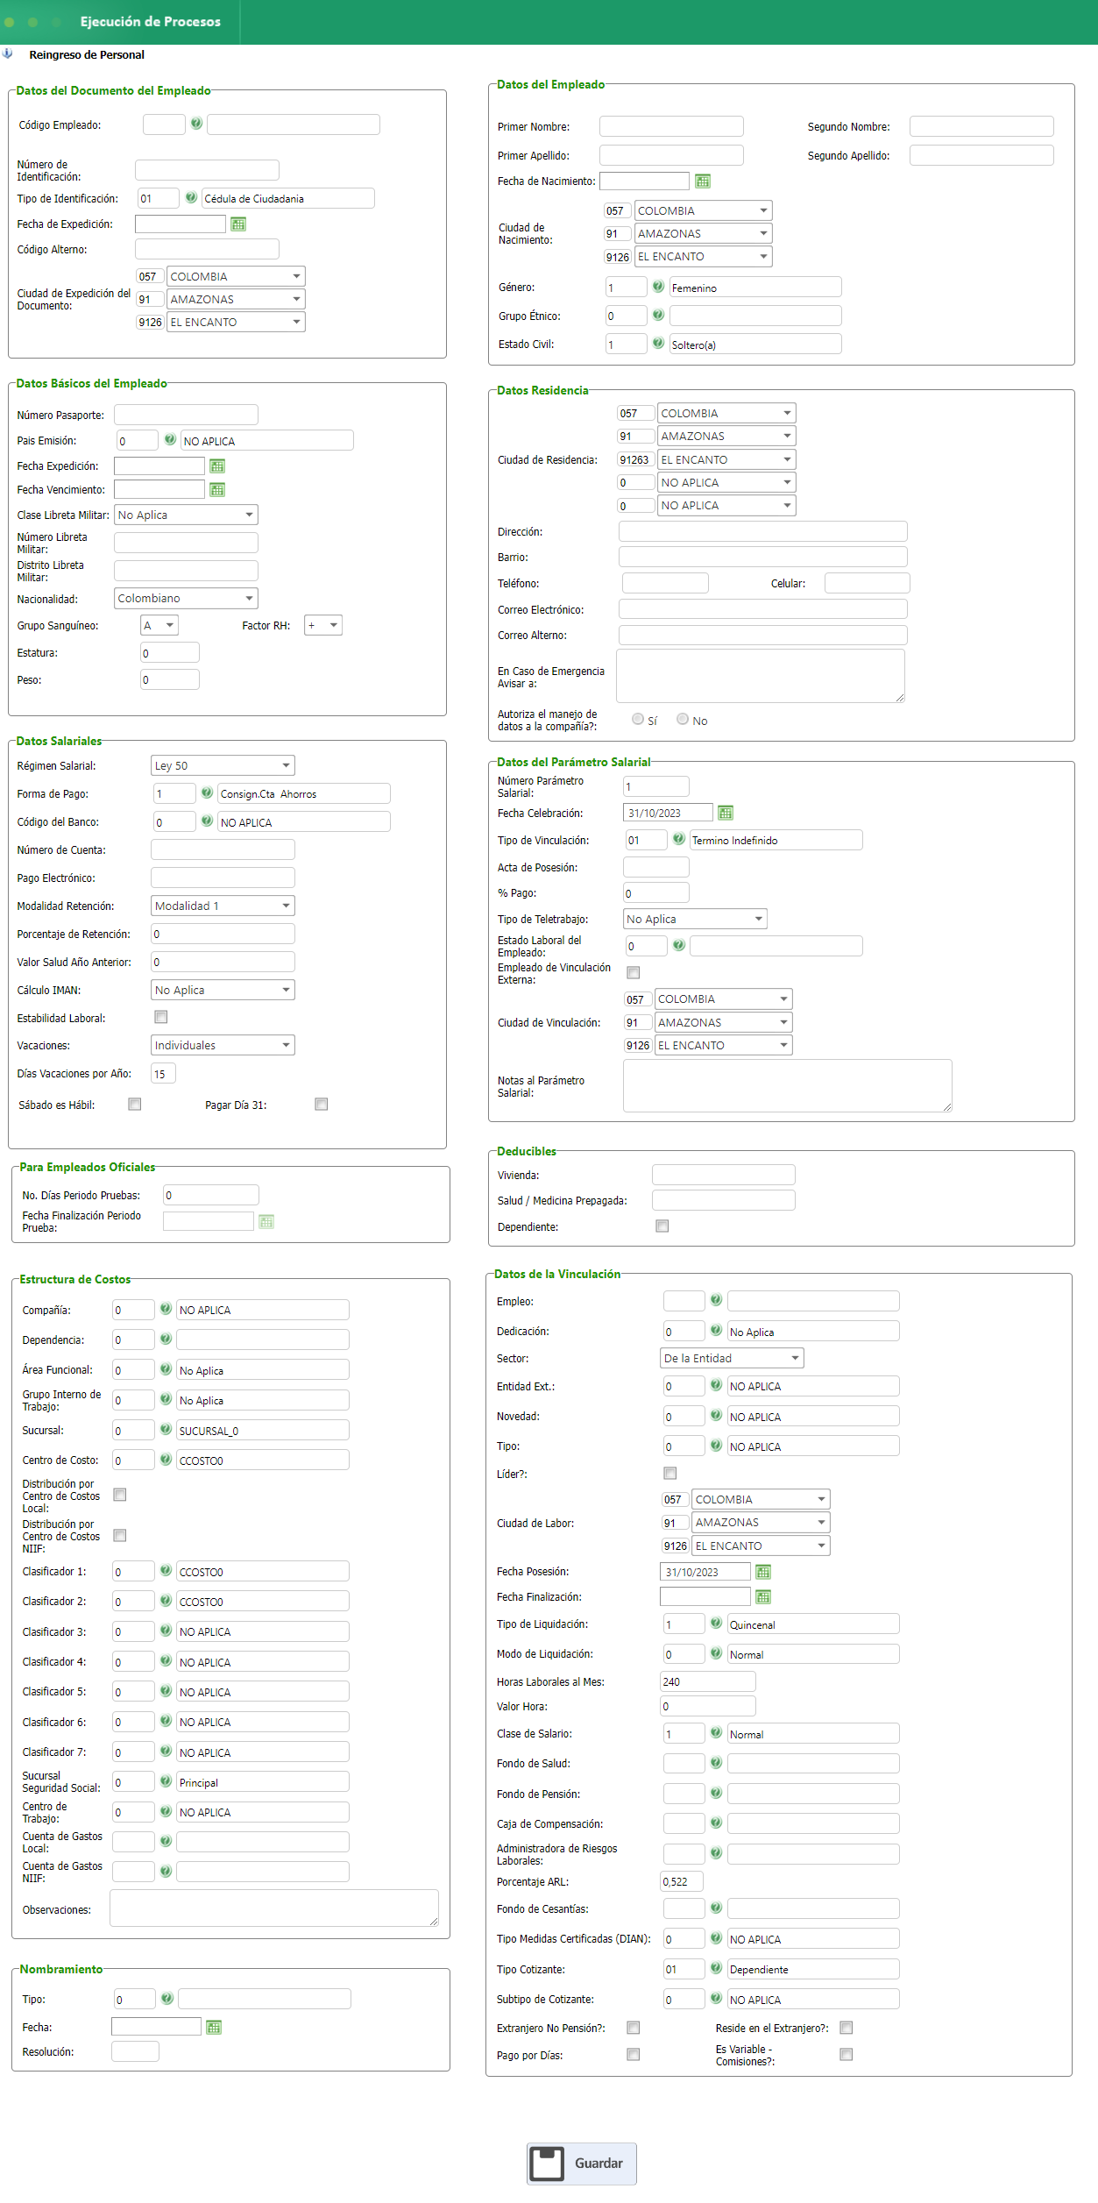1098x2203 pixels.
Task: Open the Nacionalidad dropdown
Action: click(186, 598)
